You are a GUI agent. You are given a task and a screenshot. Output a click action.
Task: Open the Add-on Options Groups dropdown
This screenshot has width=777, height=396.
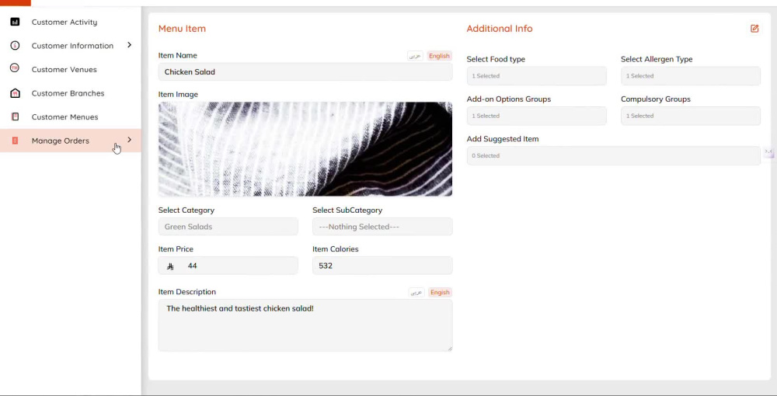click(536, 116)
